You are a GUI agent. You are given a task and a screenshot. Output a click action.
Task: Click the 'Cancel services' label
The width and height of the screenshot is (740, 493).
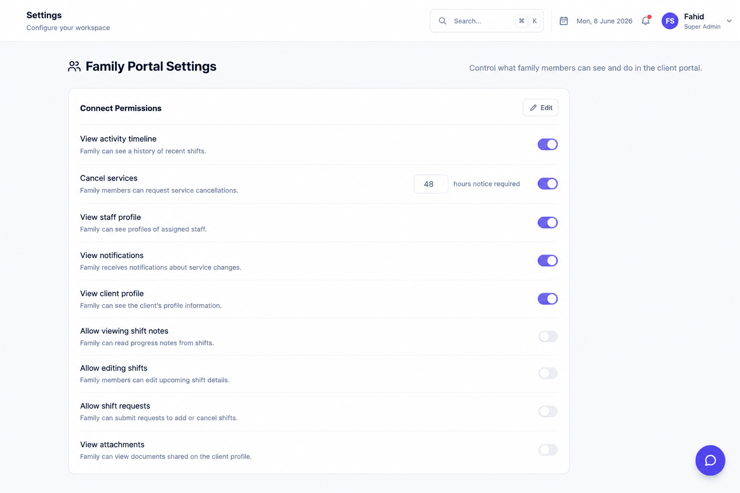coord(108,178)
